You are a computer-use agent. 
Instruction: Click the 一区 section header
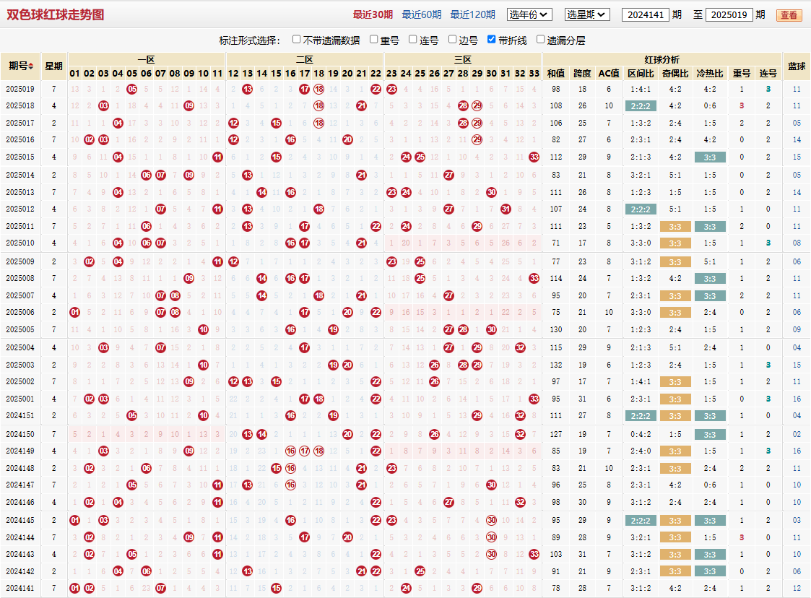click(x=147, y=59)
